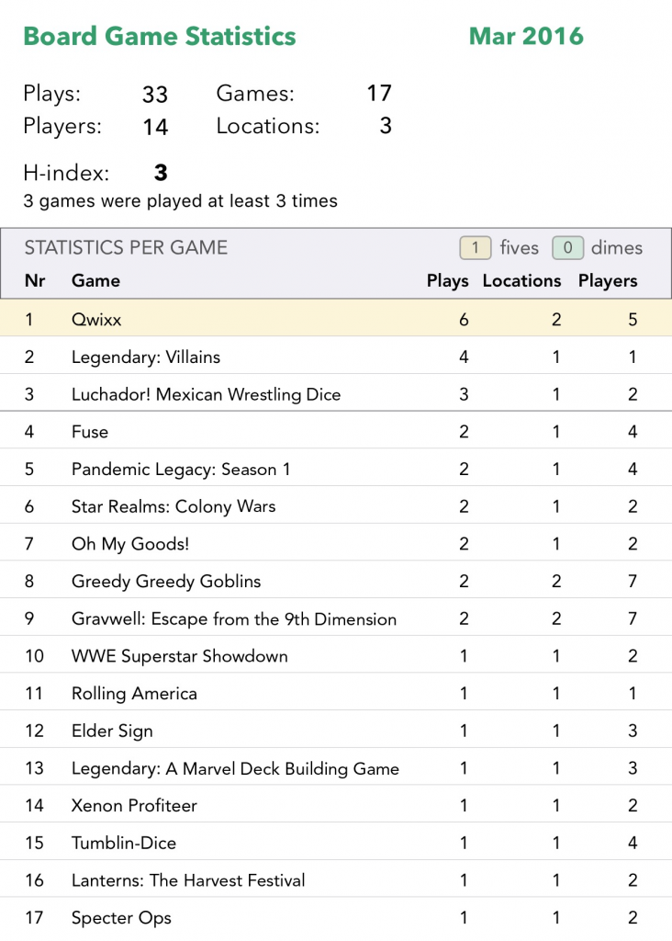Select Pandemic Legacy: Season 1
The width and height of the screenshot is (672, 941).
tap(181, 470)
